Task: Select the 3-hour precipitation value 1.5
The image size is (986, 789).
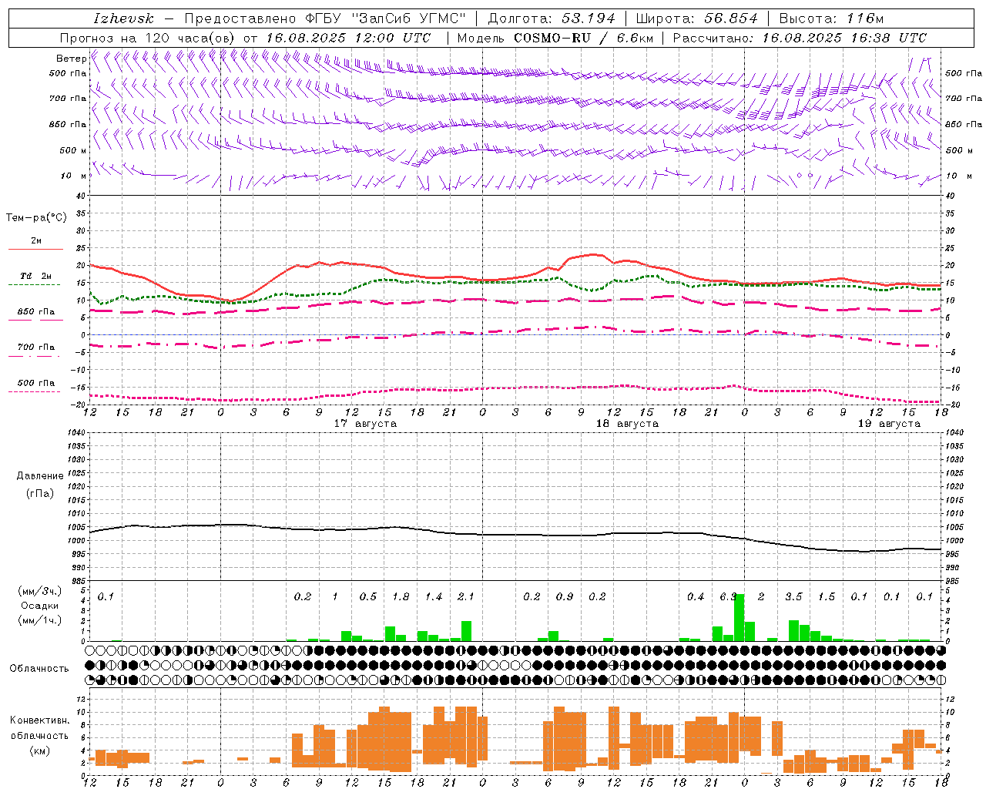Action: (827, 597)
